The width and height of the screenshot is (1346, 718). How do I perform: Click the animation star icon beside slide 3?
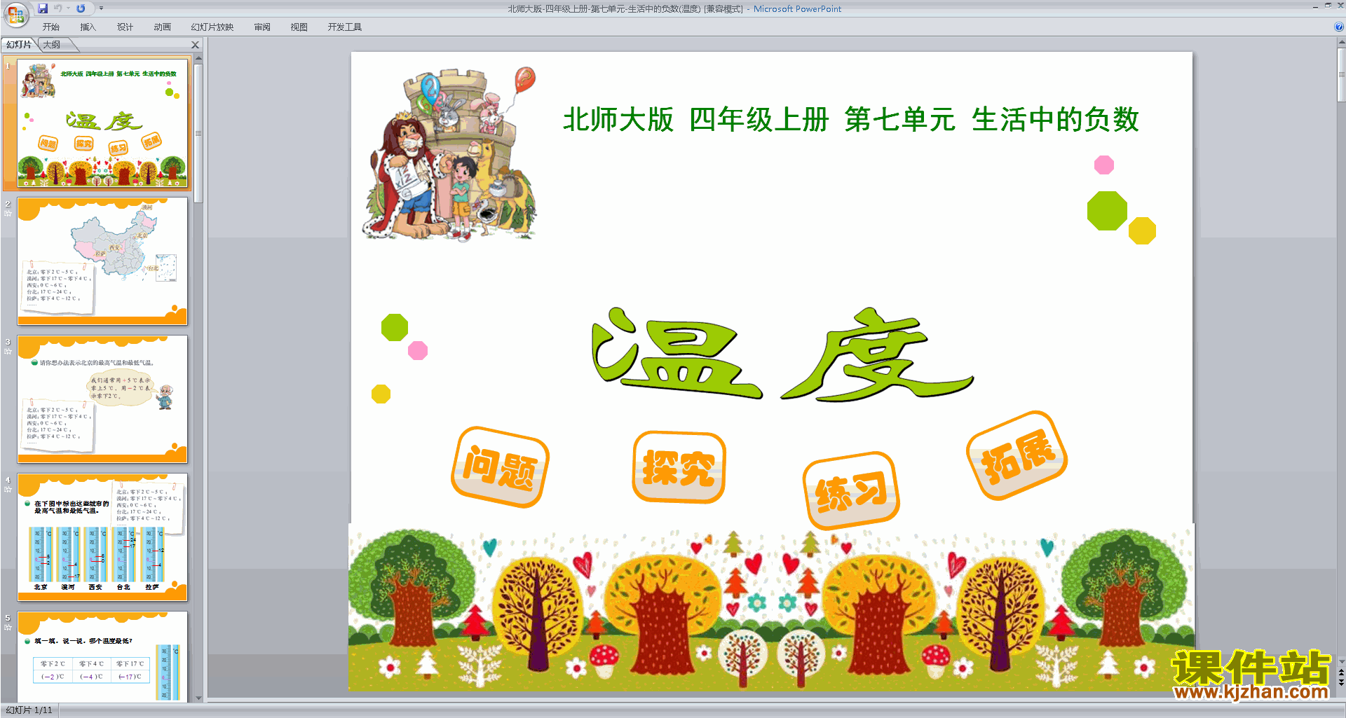coord(8,352)
